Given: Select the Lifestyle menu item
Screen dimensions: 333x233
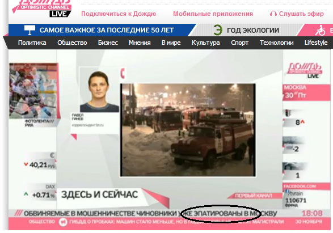Looking at the screenshot, I should pos(316,43).
